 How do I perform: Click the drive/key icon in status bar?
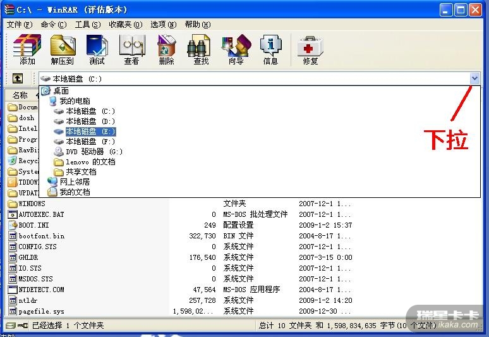[x=17, y=326]
